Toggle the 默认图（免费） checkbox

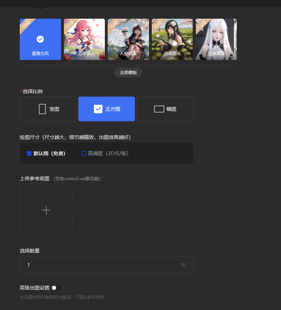coord(29,153)
